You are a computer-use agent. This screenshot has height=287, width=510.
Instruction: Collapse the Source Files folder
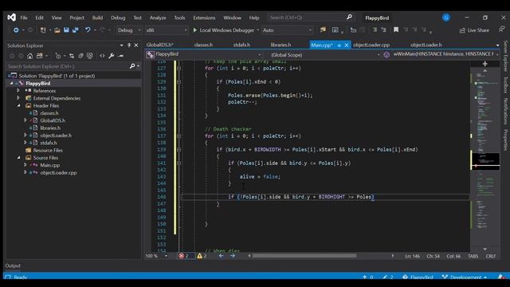[18, 158]
